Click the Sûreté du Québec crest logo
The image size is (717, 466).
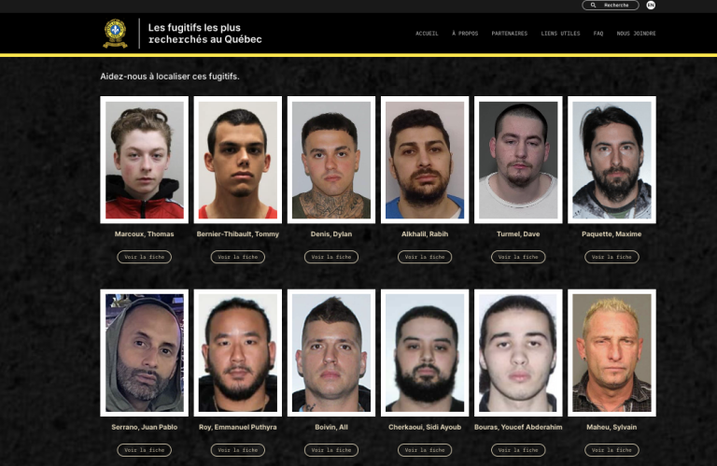pos(115,34)
